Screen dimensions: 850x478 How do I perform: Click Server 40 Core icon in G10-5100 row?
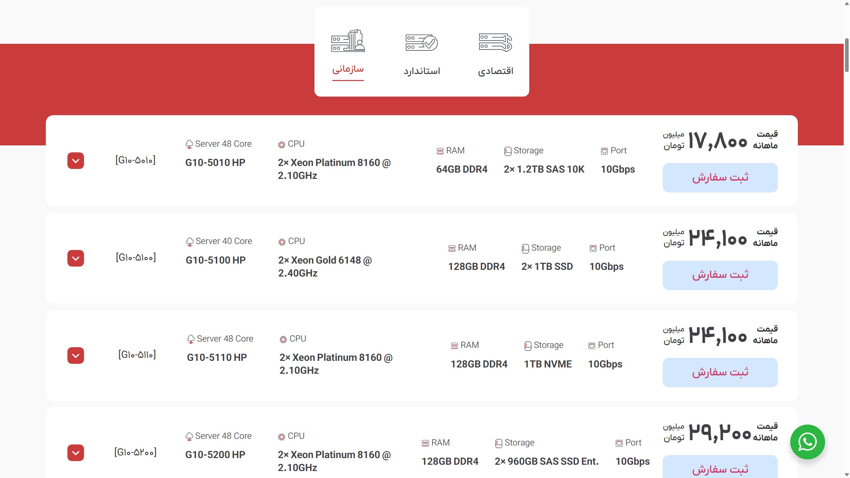[x=190, y=242]
